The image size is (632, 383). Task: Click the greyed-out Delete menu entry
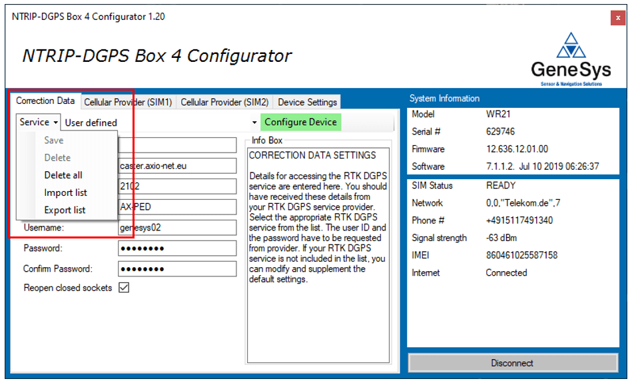coord(57,158)
